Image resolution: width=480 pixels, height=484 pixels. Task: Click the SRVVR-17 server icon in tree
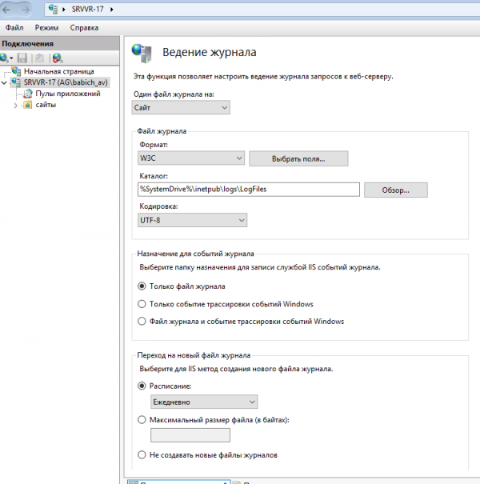click(16, 82)
